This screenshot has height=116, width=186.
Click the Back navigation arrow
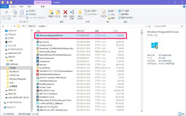point(3,26)
